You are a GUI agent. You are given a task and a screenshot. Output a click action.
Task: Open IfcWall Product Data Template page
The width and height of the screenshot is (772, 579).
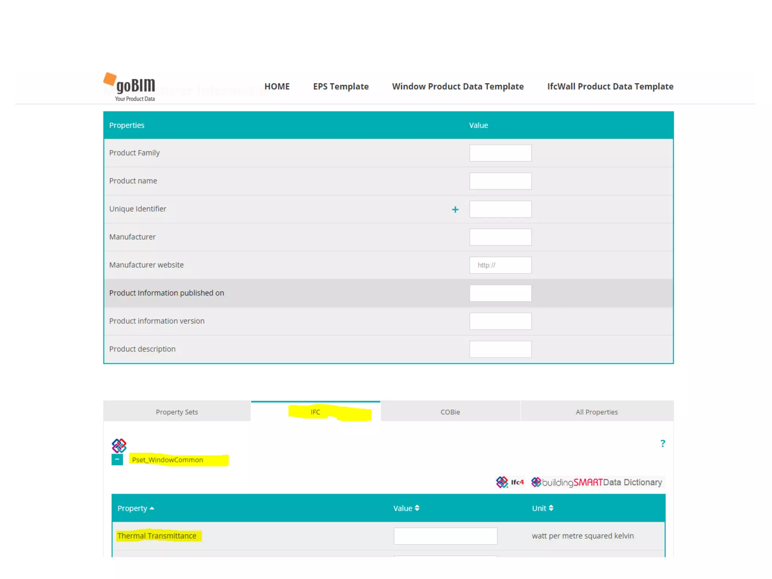tap(610, 86)
